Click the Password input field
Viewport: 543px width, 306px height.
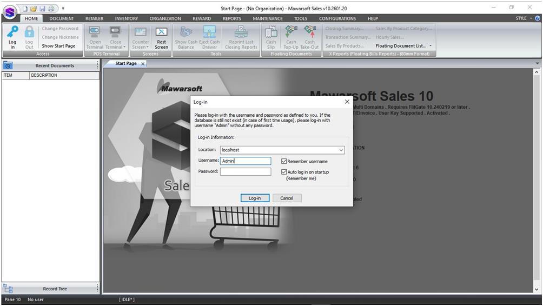[245, 171]
